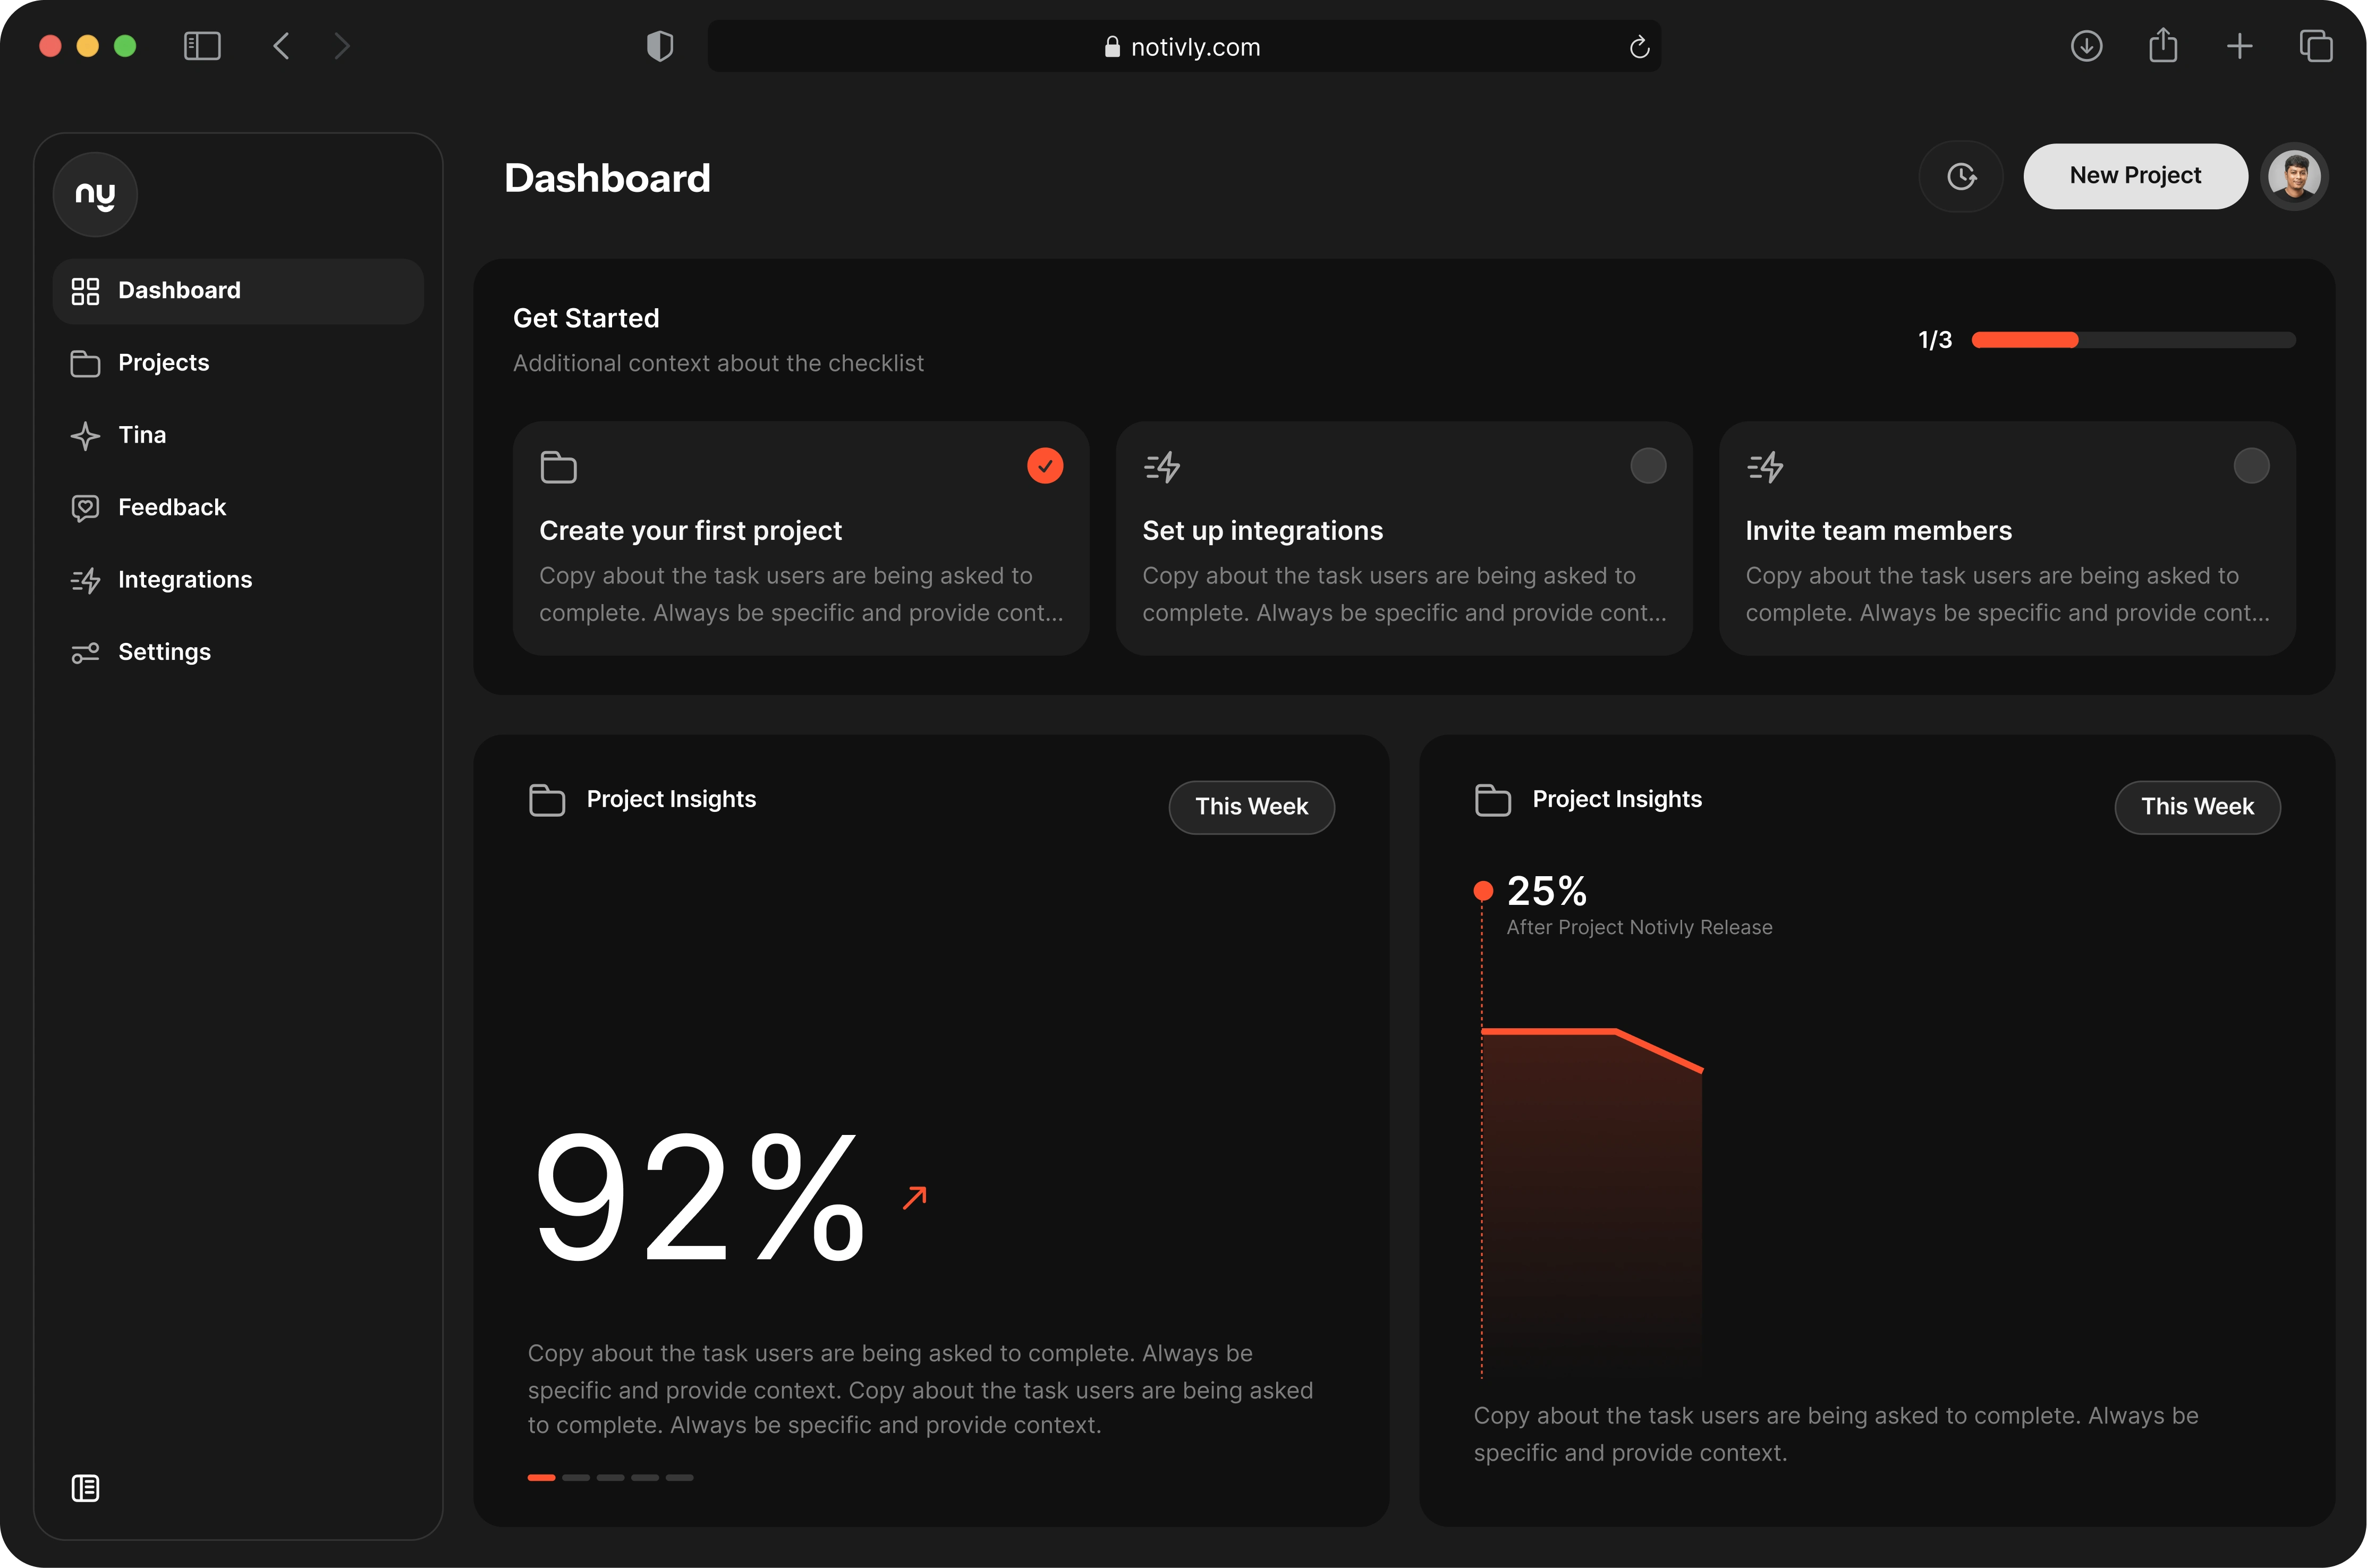Click the sidebar collapse icon at bottom

tap(86, 1488)
